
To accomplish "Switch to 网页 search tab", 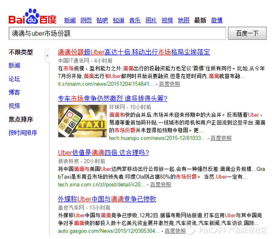I will pyautogui.click(x=86, y=20).
